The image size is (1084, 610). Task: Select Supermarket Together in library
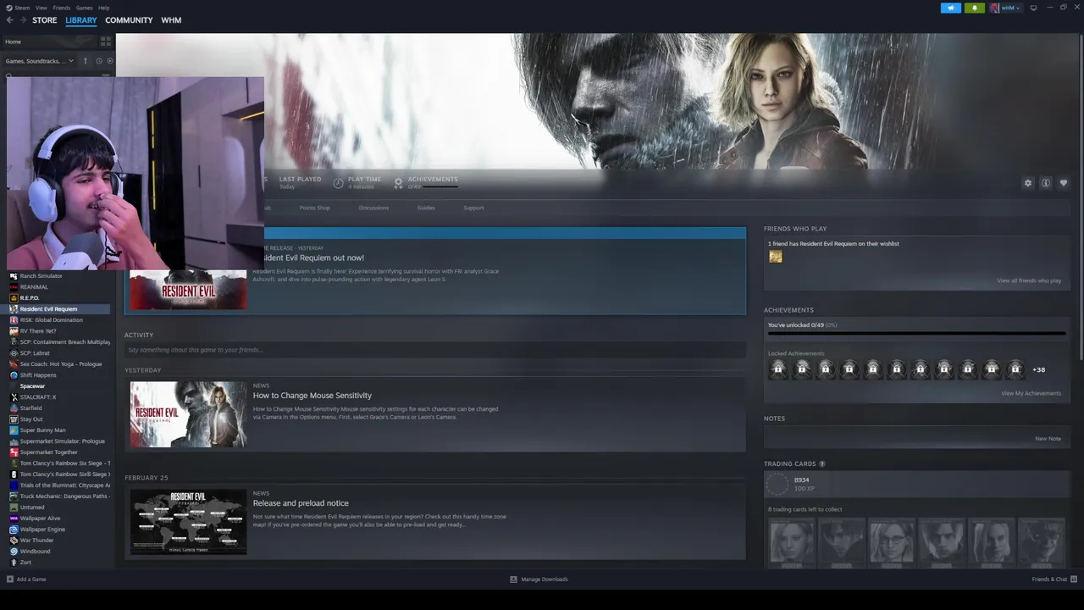pos(48,452)
